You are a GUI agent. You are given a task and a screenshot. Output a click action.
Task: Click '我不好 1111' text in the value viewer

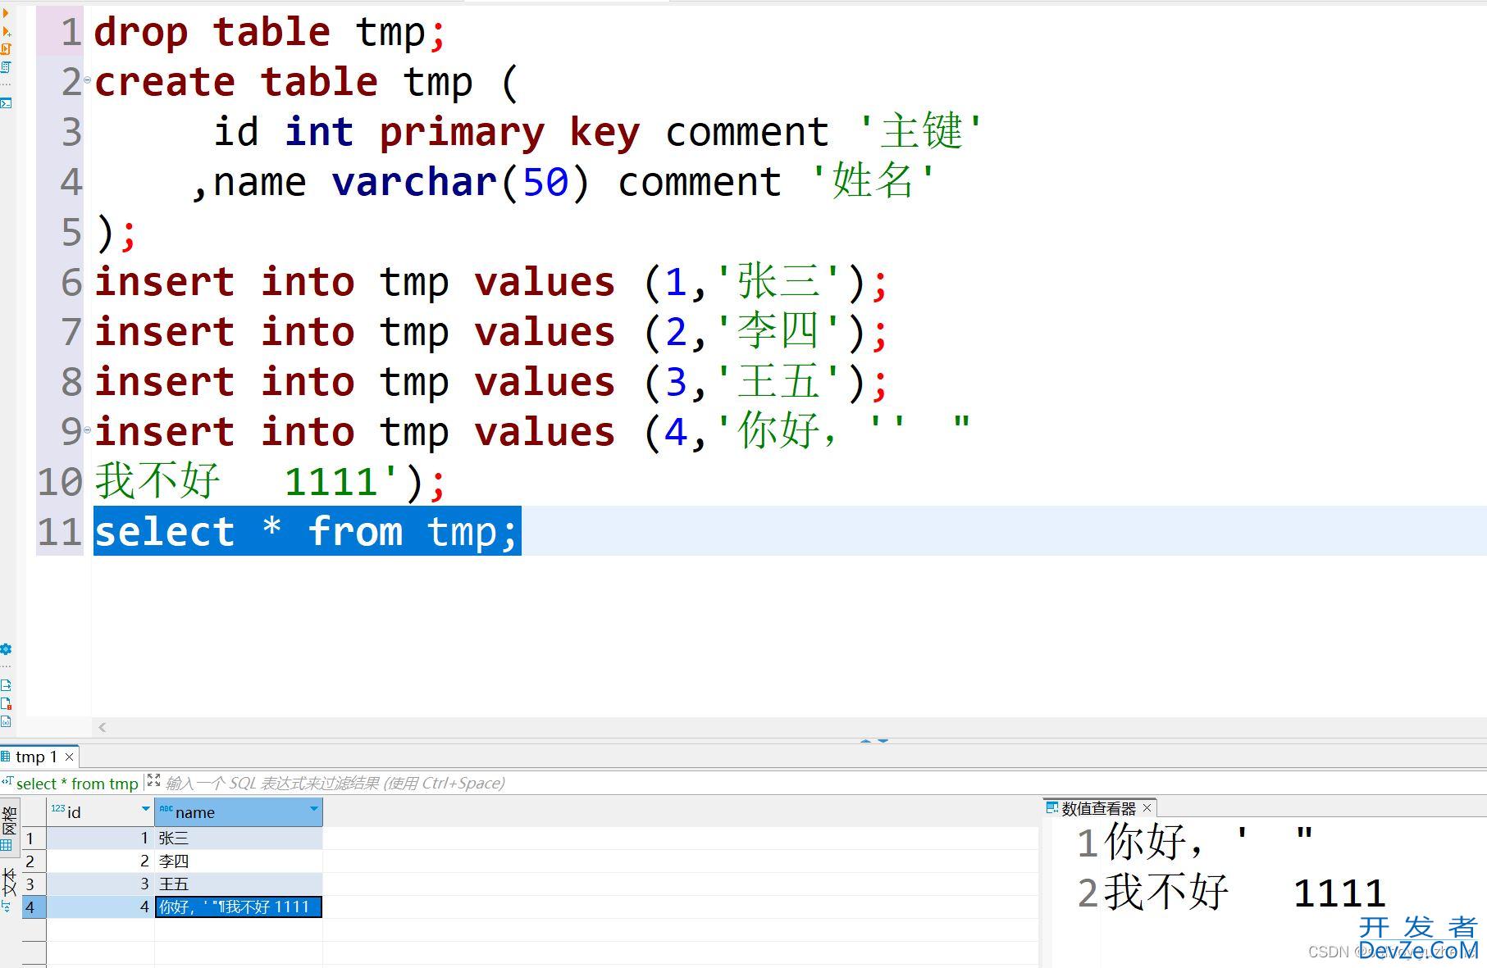coord(1244,893)
